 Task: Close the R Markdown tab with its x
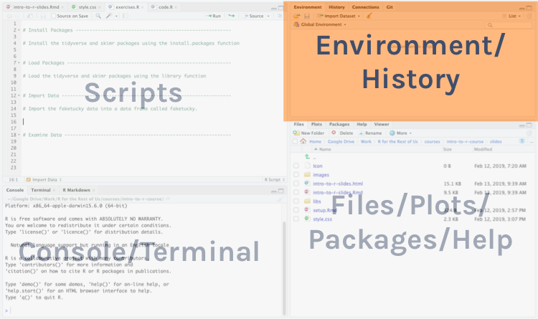tap(93, 191)
